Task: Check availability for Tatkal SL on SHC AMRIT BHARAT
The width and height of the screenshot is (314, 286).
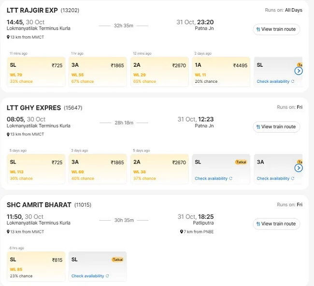Action: 90,276
